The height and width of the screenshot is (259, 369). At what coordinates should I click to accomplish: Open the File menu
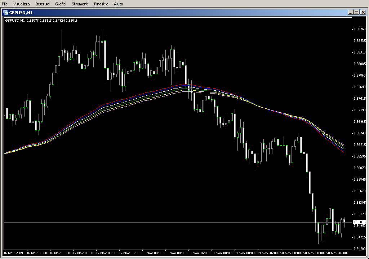5,4
